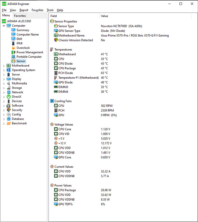Open the Favorites menu
The height and width of the screenshot is (222, 198).
37,10
